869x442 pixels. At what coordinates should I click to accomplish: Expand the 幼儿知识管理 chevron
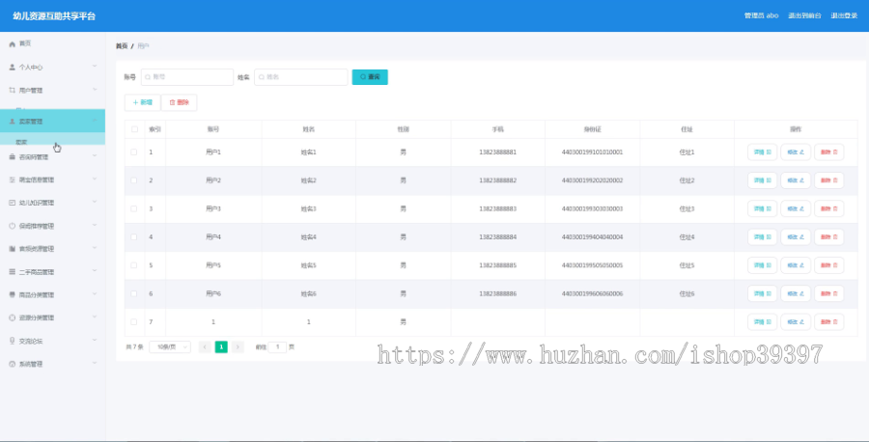click(95, 202)
